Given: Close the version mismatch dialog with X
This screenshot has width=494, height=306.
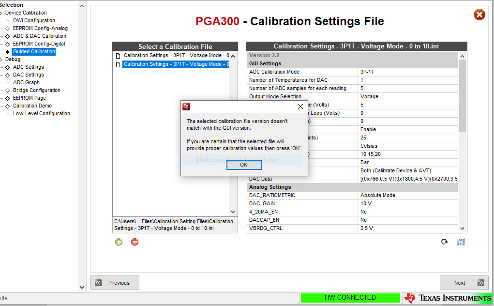Looking at the screenshot, I should coord(300,107).
